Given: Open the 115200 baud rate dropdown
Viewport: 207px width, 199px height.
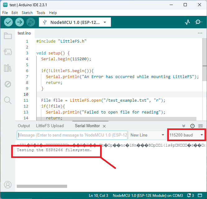Looking at the screenshot, I should coord(186,135).
